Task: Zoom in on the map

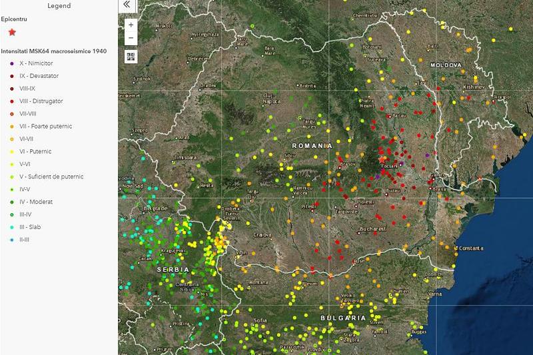Action: [131, 25]
